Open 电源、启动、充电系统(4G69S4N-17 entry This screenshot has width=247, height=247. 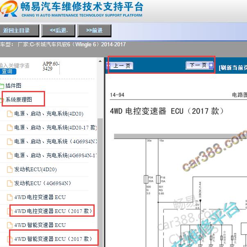pyautogui.click(x=55, y=155)
